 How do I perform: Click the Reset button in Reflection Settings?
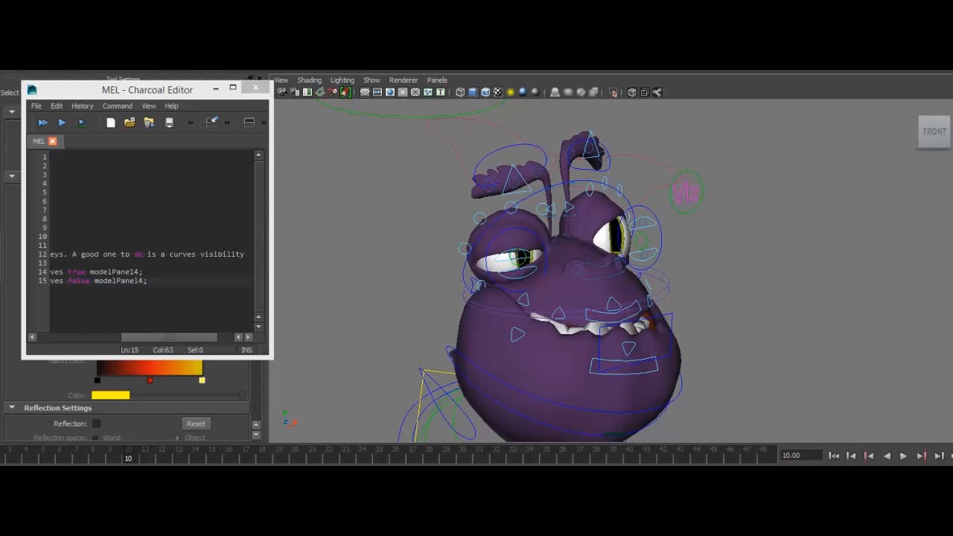pos(196,424)
